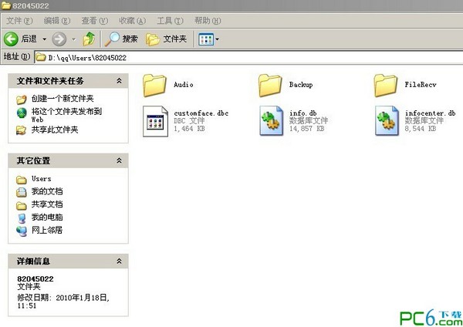Open 我的文档 link
463x327 pixels.
pyautogui.click(x=47, y=191)
